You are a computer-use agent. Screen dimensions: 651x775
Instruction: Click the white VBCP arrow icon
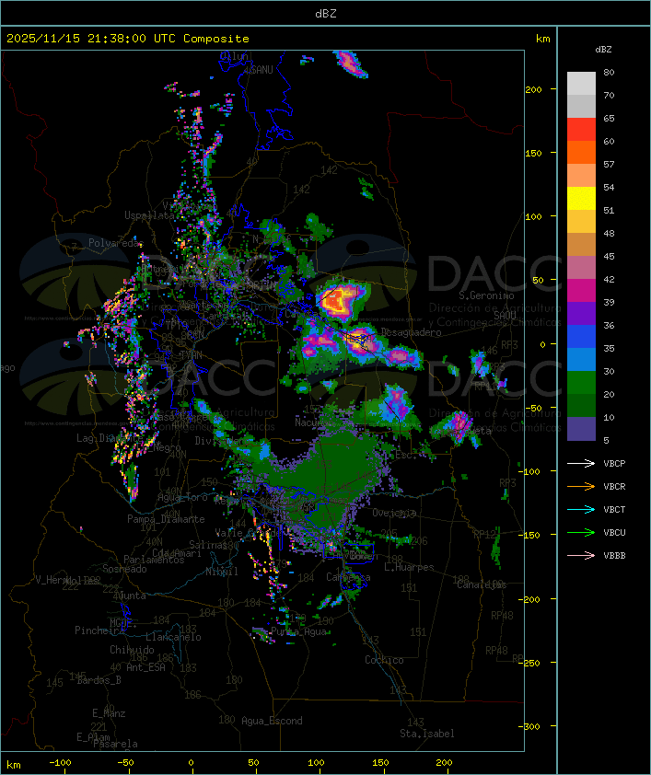click(581, 463)
